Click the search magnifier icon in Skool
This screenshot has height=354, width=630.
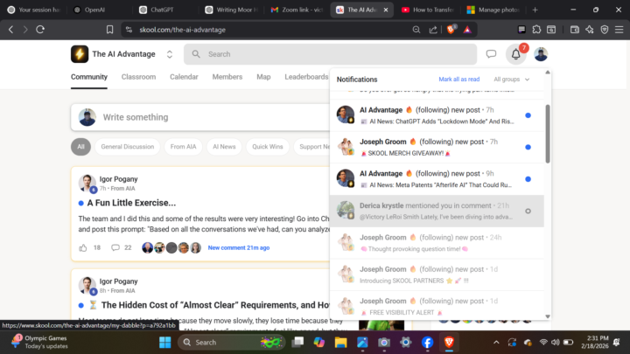coord(196,54)
